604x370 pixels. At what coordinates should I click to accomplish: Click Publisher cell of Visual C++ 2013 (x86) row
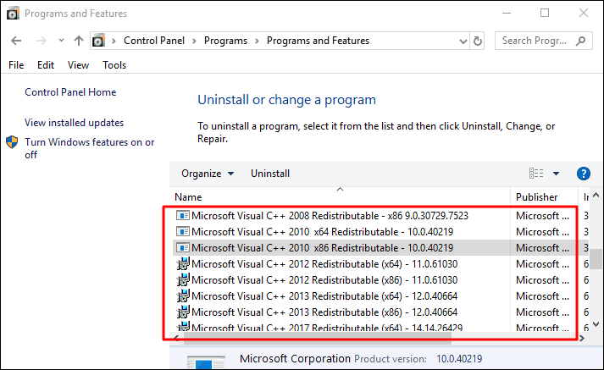tap(542, 312)
